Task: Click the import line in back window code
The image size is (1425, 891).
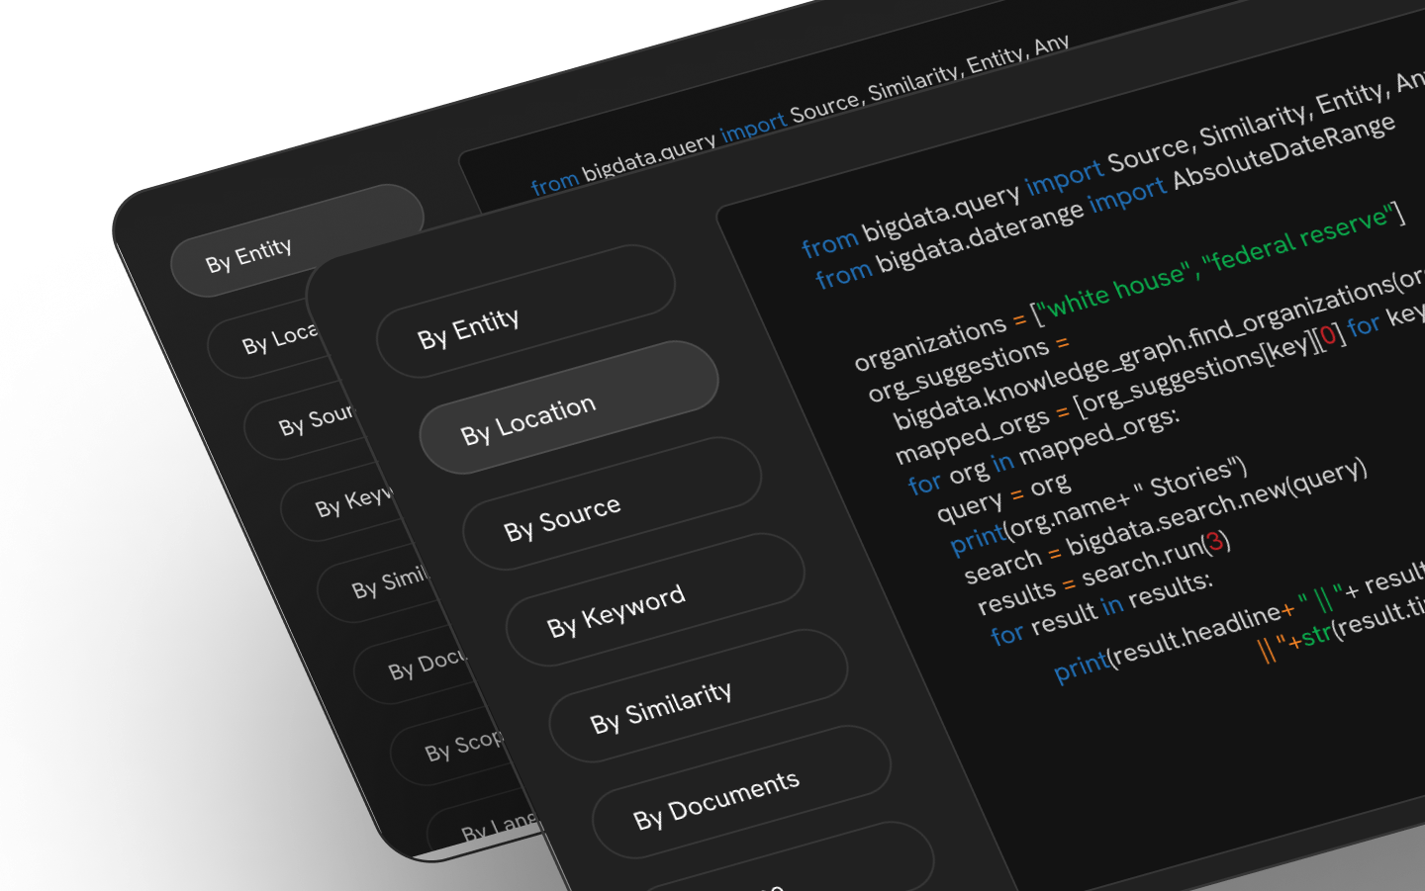Action: (x=800, y=115)
